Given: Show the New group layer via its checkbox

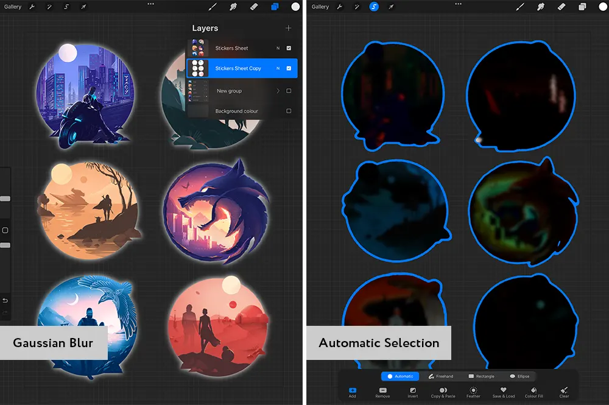Looking at the screenshot, I should coord(289,91).
